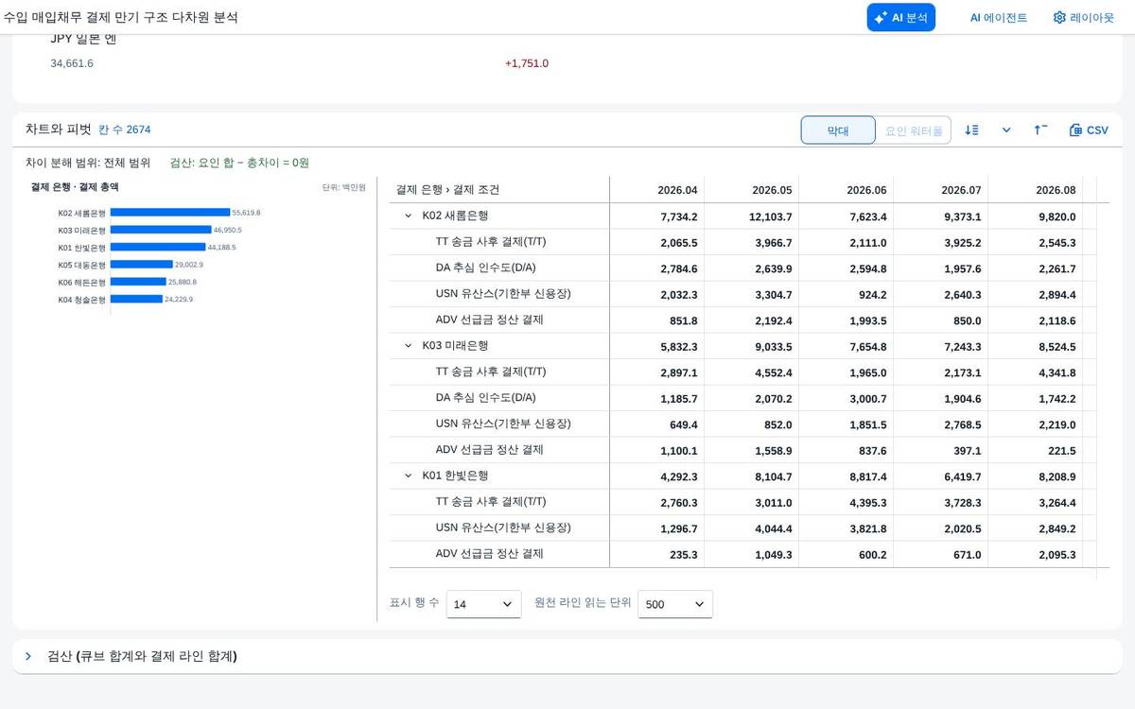Click K03 ADV 선급금 정산 결제 row label

[x=490, y=450]
